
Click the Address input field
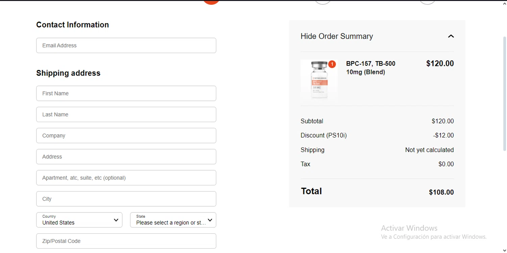click(x=126, y=157)
